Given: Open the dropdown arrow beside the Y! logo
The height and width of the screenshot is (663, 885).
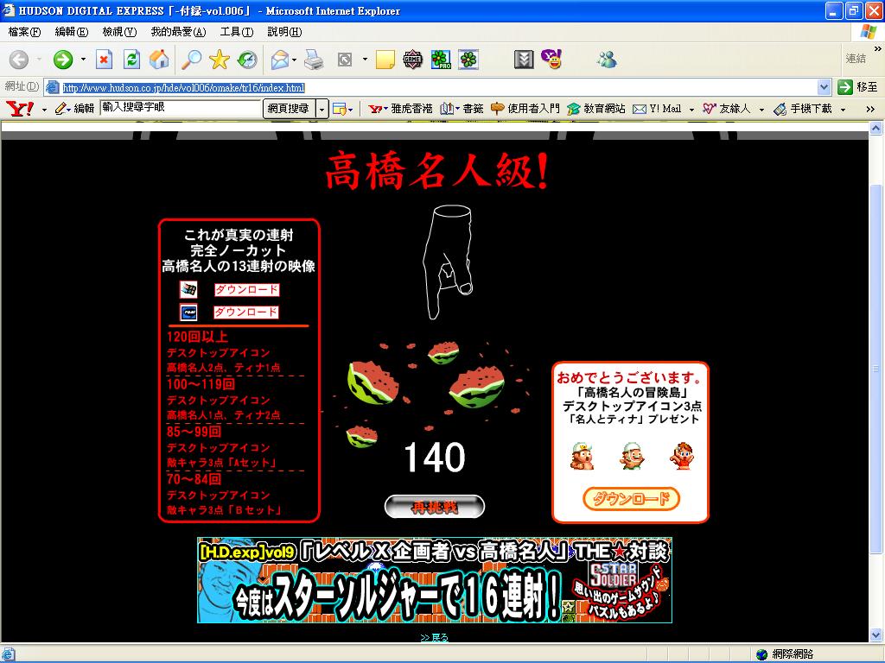Looking at the screenshot, I should (x=45, y=109).
